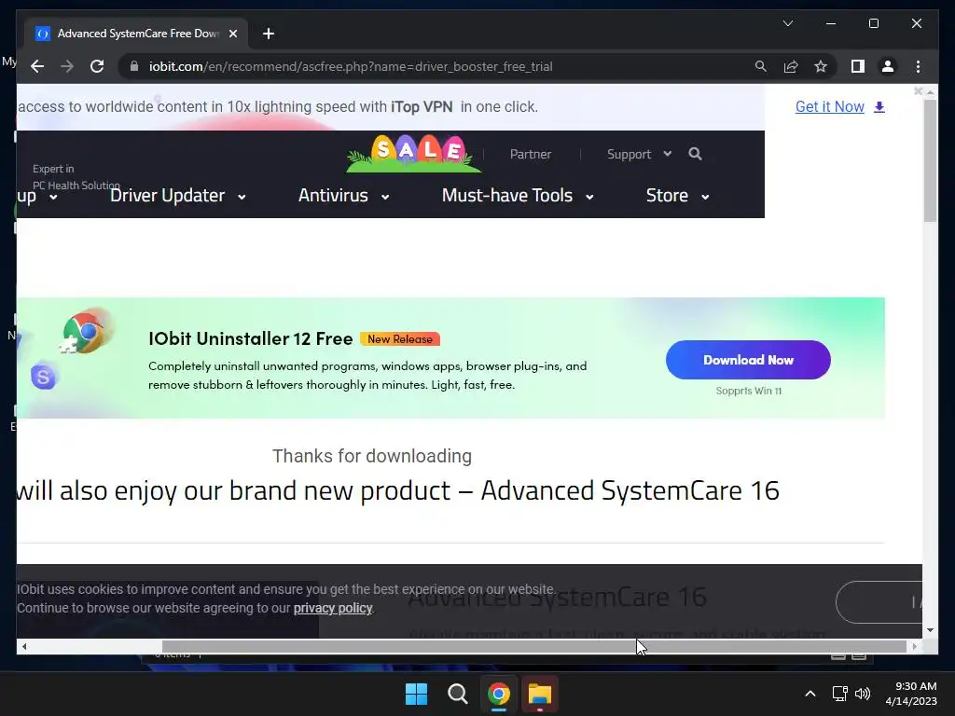Click the Chrome logo in the Uninstaller banner
Screen dimensions: 955x716
pyautogui.click(x=88, y=331)
